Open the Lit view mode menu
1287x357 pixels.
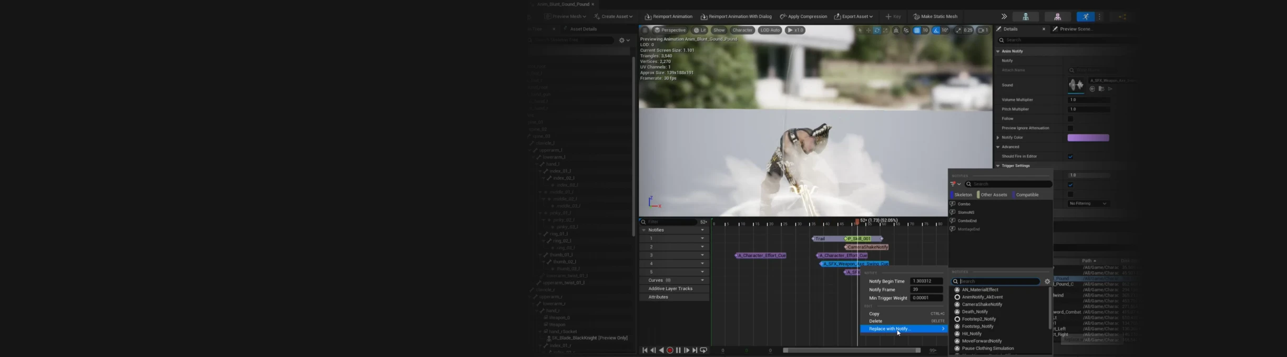[x=700, y=30]
